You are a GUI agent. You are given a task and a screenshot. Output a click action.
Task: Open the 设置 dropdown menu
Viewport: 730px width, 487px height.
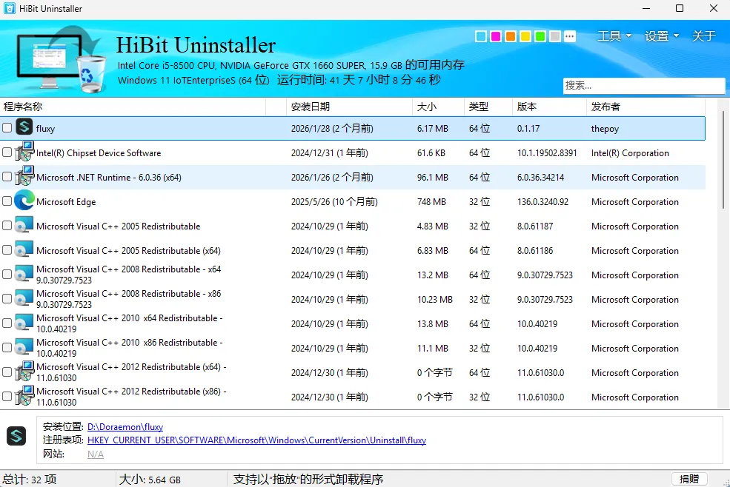point(662,36)
